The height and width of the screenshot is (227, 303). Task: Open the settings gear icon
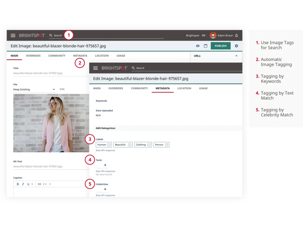pyautogui.click(x=236, y=46)
